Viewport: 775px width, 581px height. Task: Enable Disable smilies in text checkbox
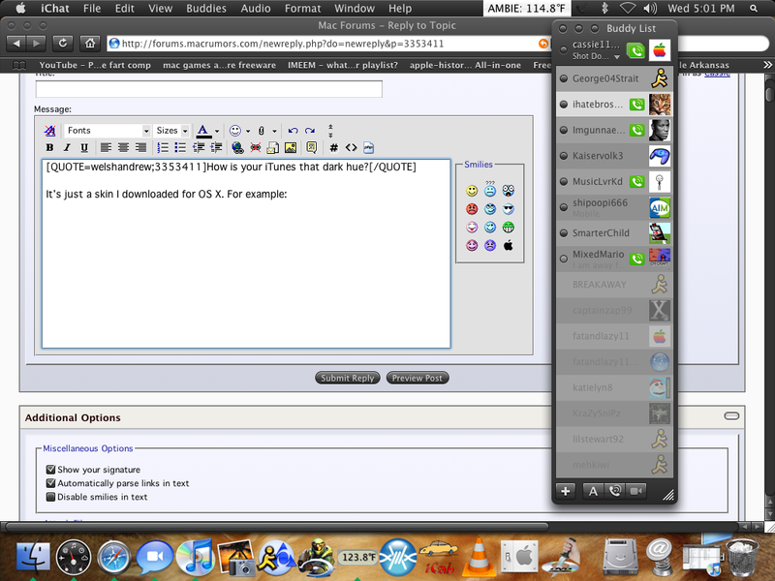50,497
